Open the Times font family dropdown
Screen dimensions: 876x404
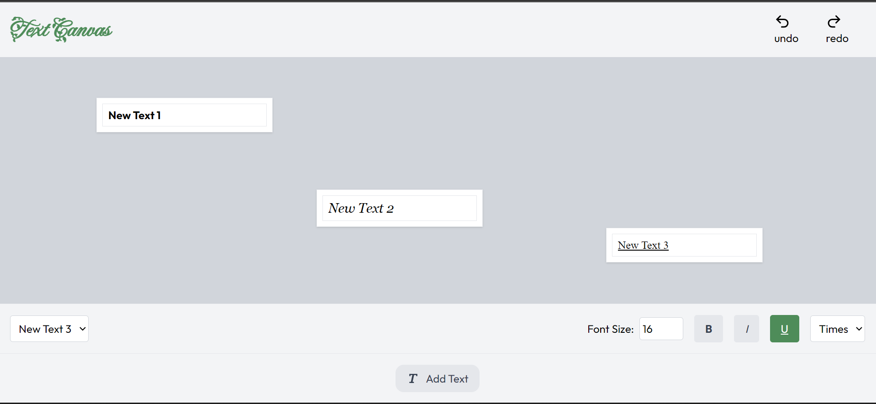(x=837, y=329)
